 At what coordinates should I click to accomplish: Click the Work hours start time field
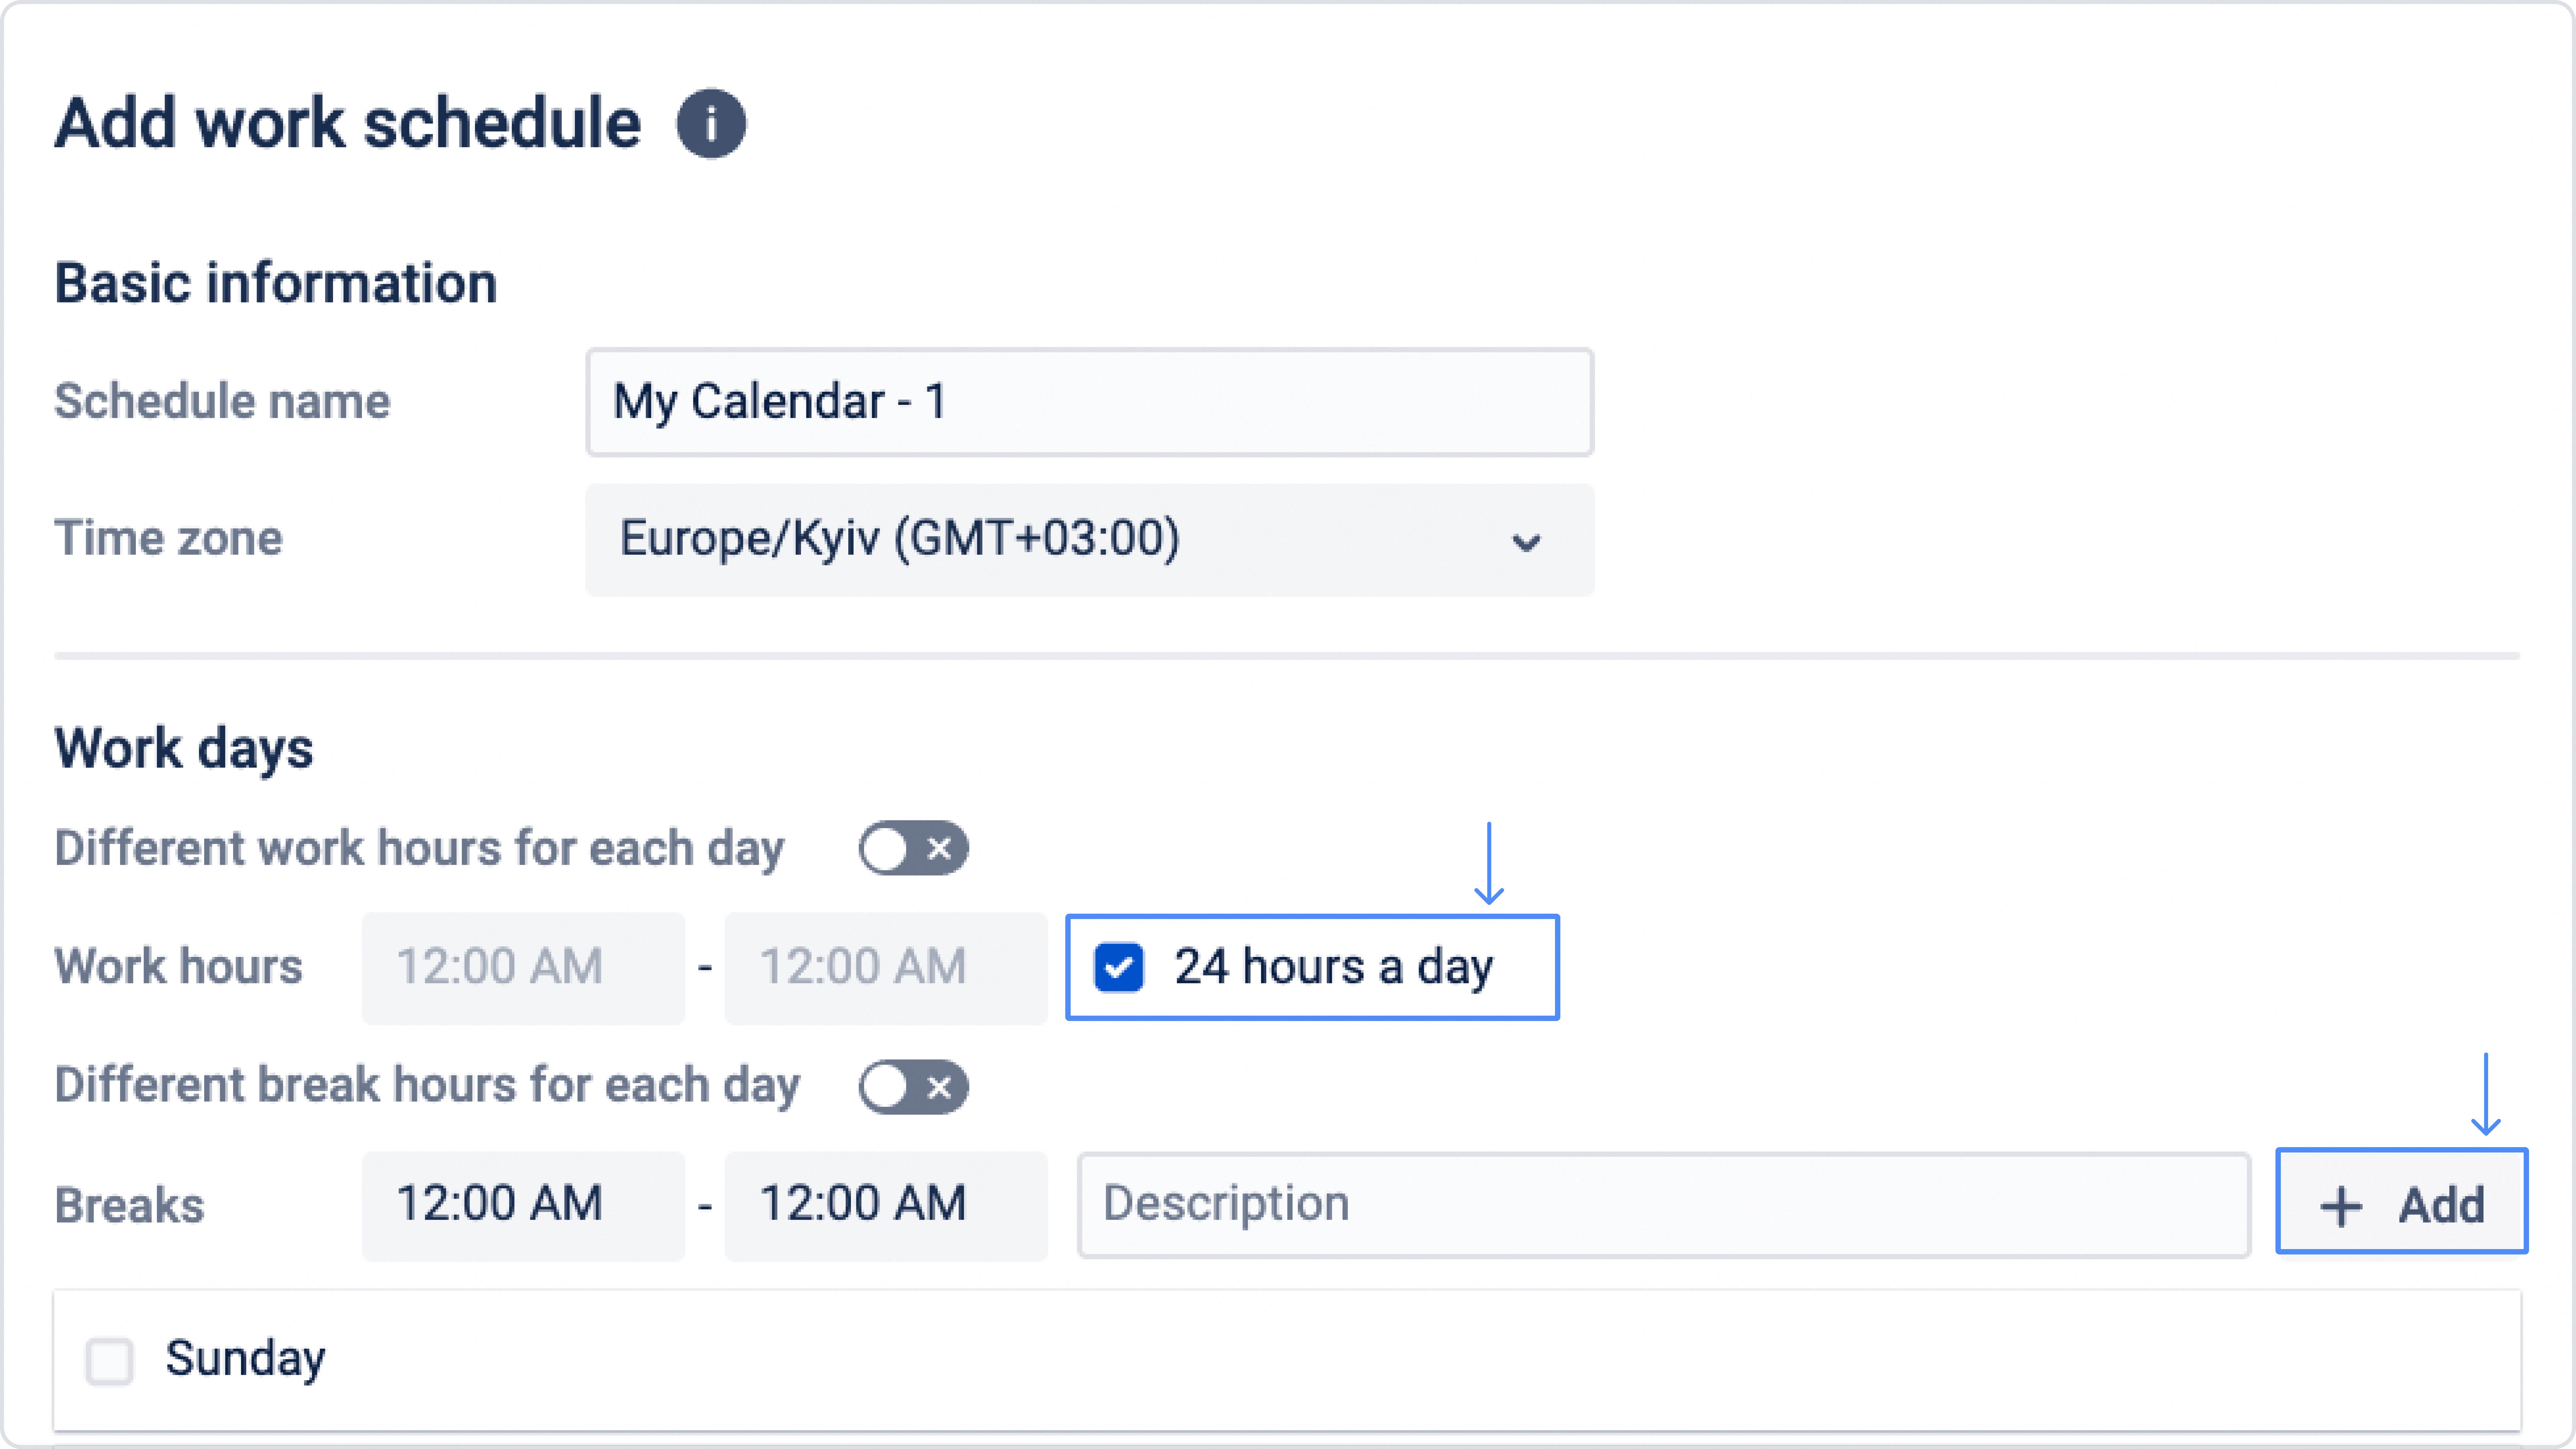click(522, 967)
